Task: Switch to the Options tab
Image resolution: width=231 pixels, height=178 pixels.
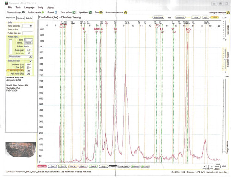Action: [x=20, y=18]
